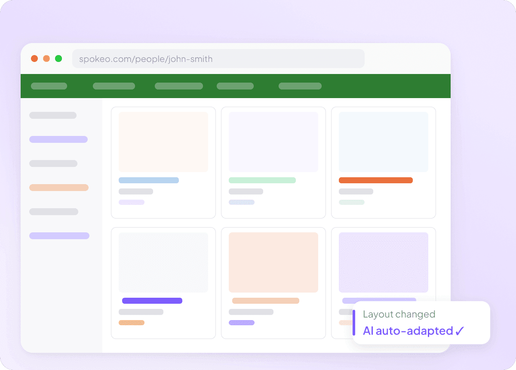Click the checkmark icon in the AI auto-adapted notification

pos(460,331)
